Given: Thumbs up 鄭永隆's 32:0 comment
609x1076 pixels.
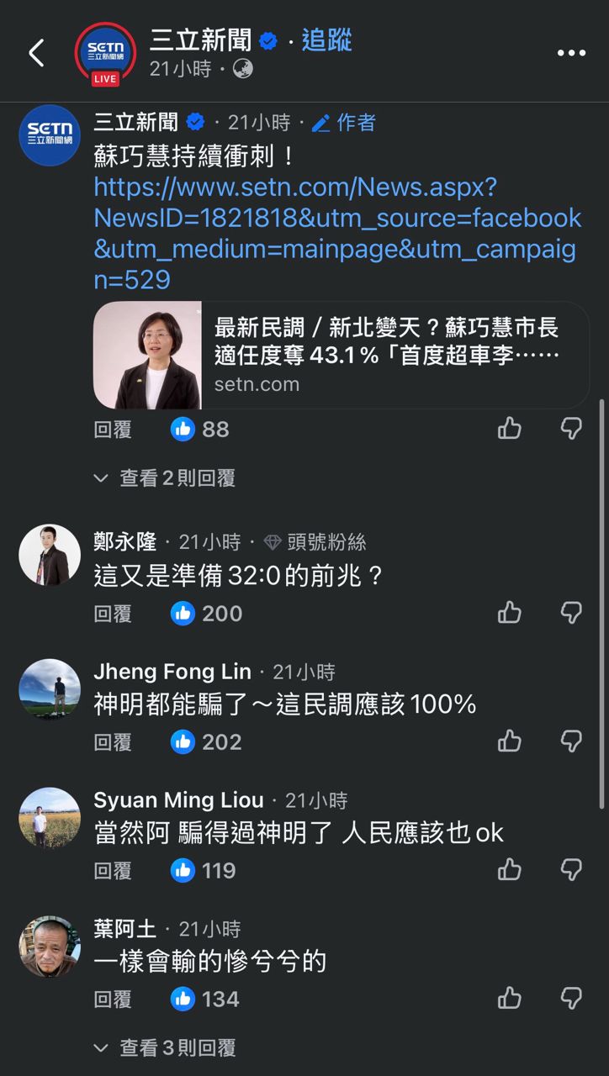Looking at the screenshot, I should pyautogui.click(x=510, y=613).
